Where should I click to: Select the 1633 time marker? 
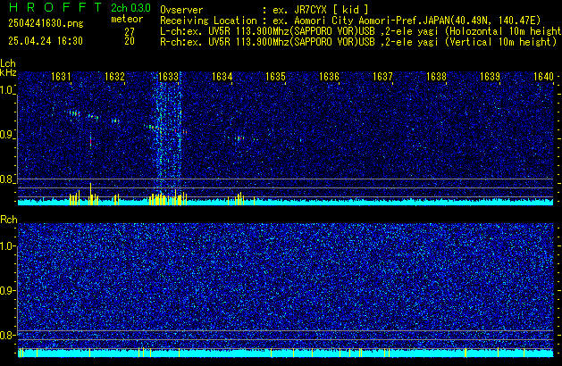tap(168, 77)
